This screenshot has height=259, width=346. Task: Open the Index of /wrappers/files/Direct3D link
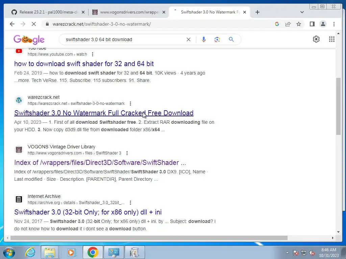tap(100, 163)
